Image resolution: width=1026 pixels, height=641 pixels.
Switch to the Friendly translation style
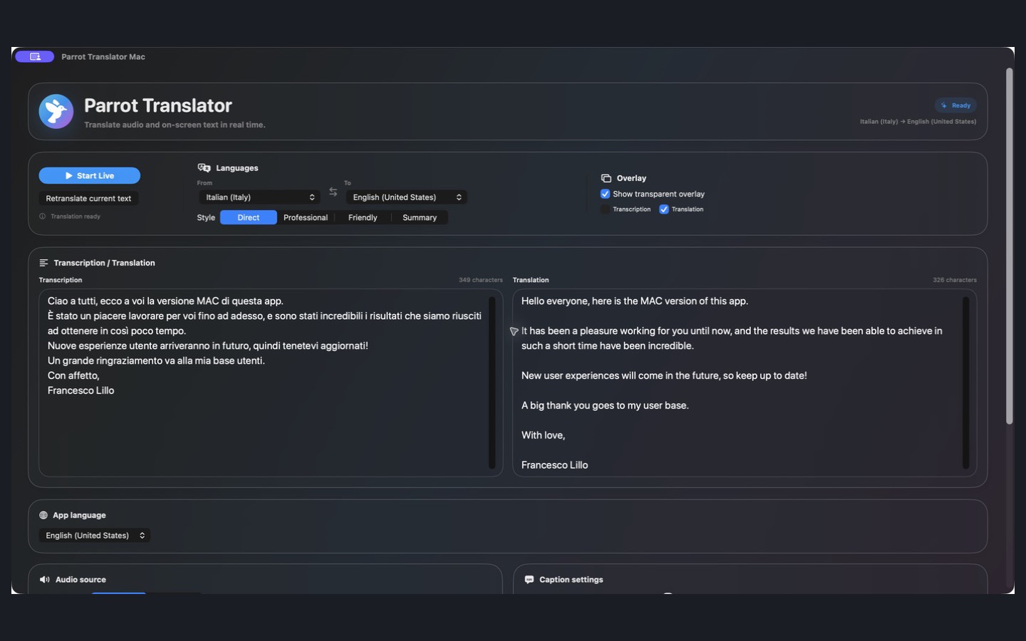tap(363, 218)
